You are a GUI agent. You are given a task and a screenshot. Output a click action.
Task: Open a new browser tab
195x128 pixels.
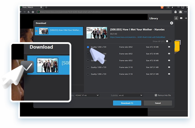(46, 7)
